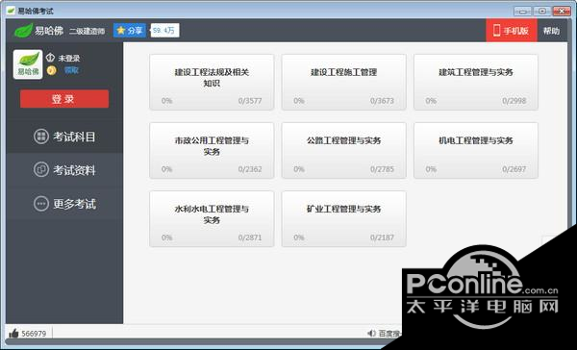
Task: Click the 分享 star share button
Action: (130, 31)
